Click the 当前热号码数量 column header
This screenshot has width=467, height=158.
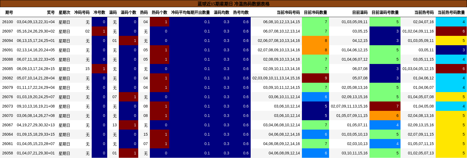tap(451, 12)
